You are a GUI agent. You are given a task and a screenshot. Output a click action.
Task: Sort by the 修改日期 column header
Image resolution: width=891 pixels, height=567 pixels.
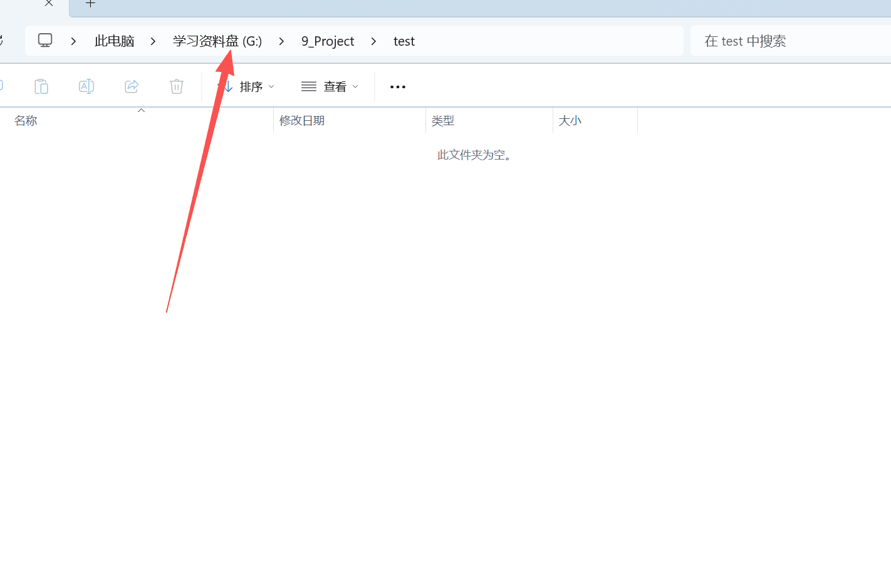click(x=302, y=121)
